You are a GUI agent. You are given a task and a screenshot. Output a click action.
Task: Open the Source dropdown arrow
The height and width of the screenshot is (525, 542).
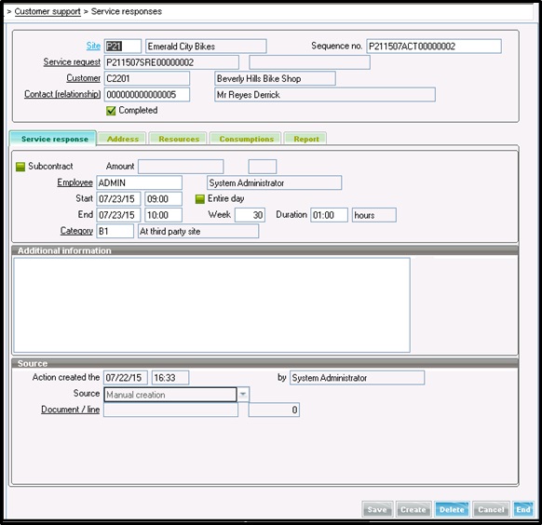(x=243, y=395)
